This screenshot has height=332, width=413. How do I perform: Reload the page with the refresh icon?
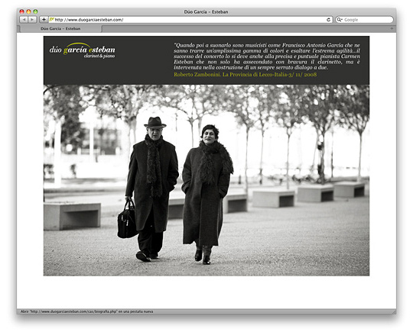pyautogui.click(x=328, y=20)
